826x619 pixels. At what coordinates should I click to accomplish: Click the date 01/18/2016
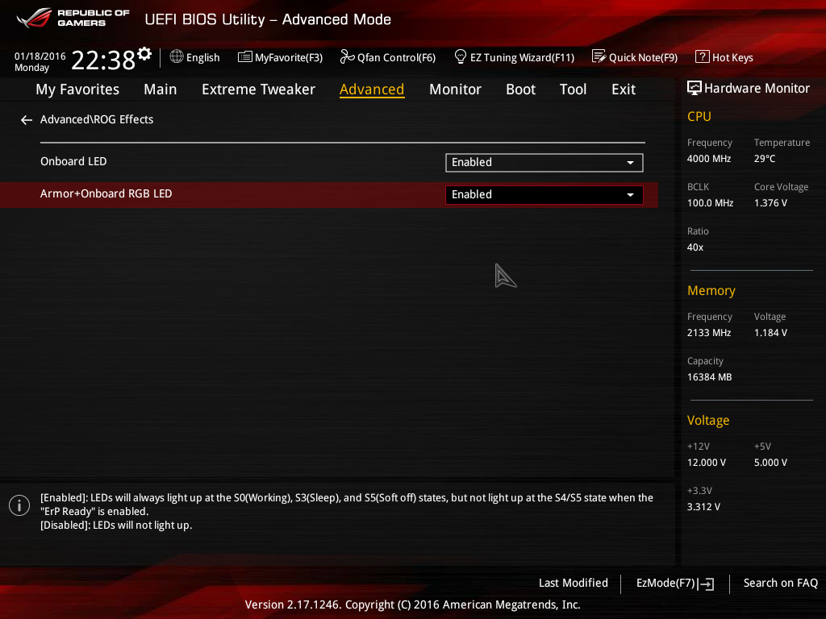coord(40,56)
